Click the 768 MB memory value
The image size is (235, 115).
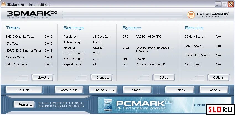141,59
